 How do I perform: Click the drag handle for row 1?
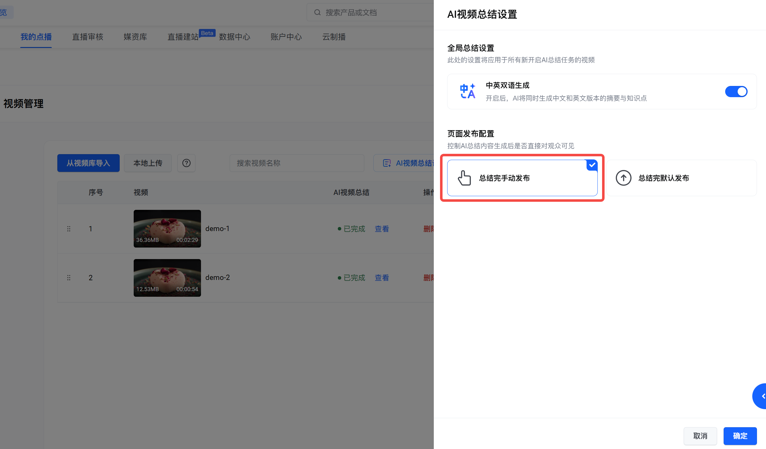coord(69,229)
